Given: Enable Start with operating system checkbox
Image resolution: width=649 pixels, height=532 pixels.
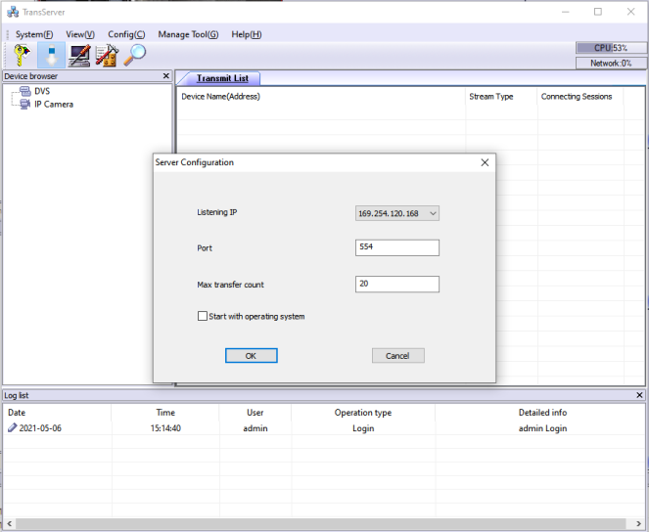Looking at the screenshot, I should point(203,316).
